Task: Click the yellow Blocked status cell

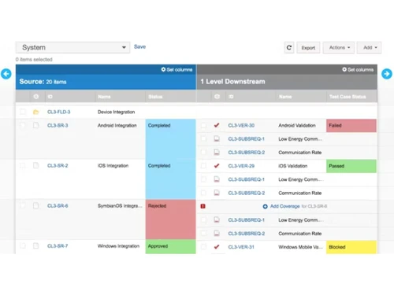Action: coord(351,247)
